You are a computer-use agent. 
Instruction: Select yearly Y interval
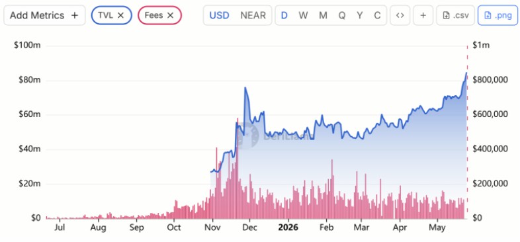[360, 15]
